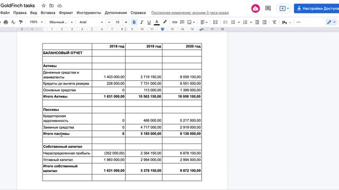Open the editing mode pencil menu

click(331, 22)
